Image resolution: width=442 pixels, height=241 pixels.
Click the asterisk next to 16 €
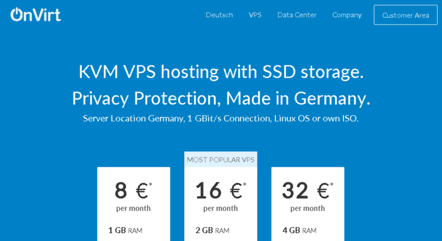click(245, 184)
